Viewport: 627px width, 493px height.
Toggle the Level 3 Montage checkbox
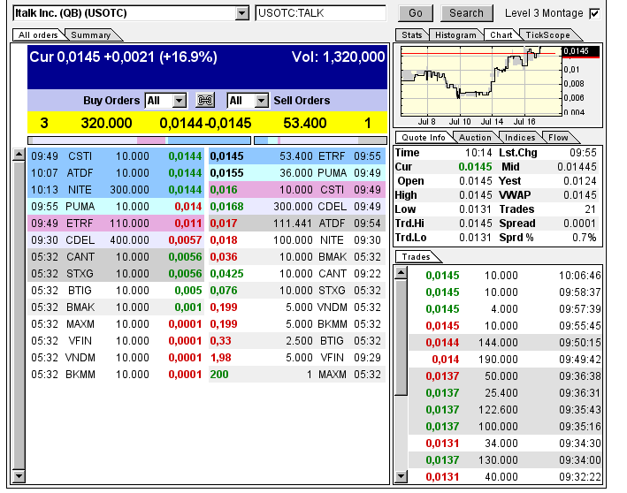[595, 13]
